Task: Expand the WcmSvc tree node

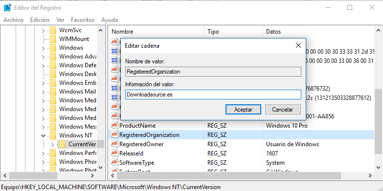Action: tap(43, 31)
